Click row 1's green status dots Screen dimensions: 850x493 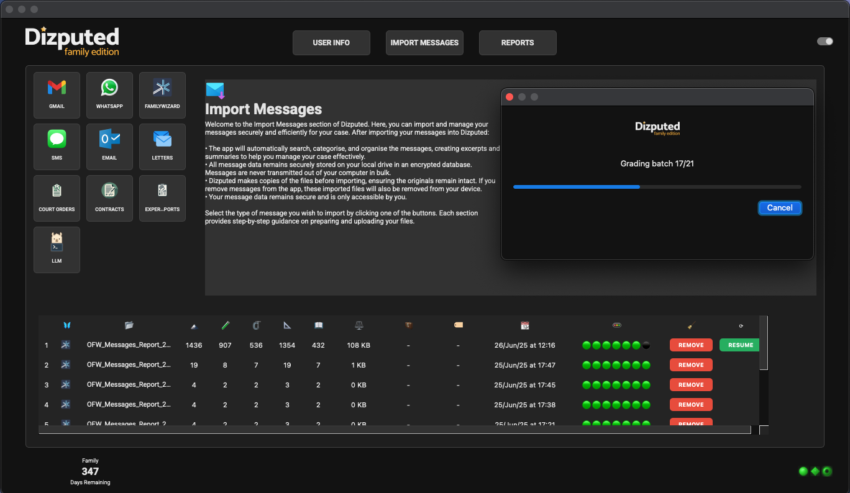pyautogui.click(x=616, y=345)
